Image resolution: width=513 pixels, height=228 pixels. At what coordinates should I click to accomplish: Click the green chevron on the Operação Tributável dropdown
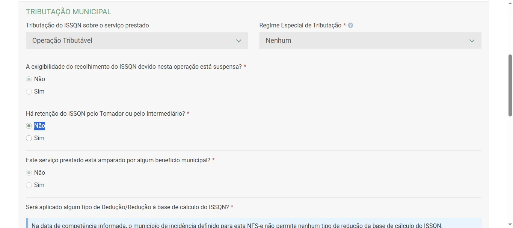coord(238,40)
